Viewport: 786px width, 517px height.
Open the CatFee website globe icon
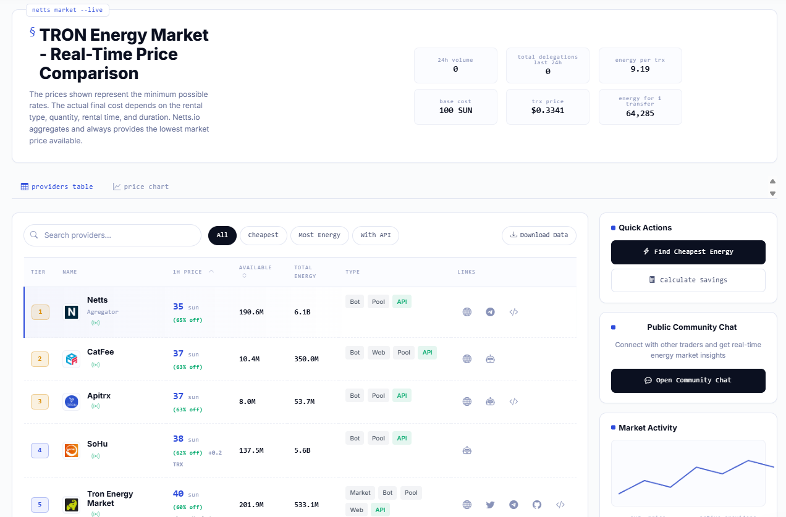[x=467, y=359]
